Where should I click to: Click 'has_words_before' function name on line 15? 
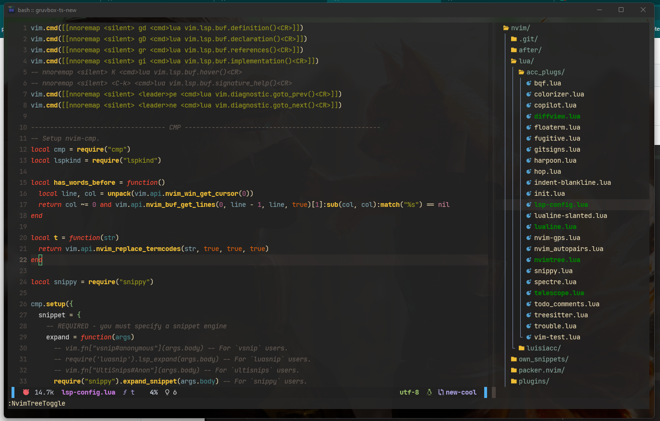pyautogui.click(x=85, y=182)
